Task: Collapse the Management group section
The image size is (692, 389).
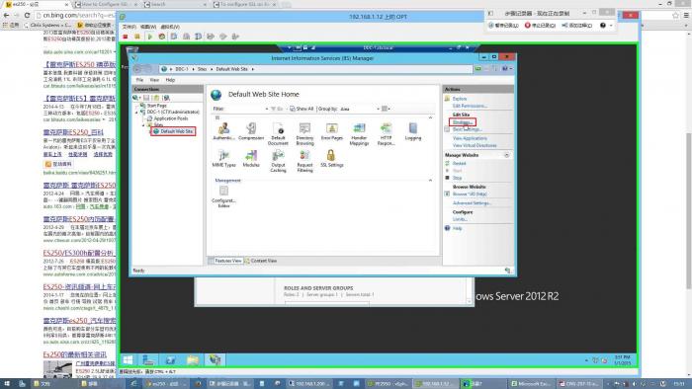Action: point(430,180)
